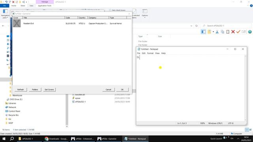Select Libraries in navigation tree
253x142 pixels.
point(12,103)
